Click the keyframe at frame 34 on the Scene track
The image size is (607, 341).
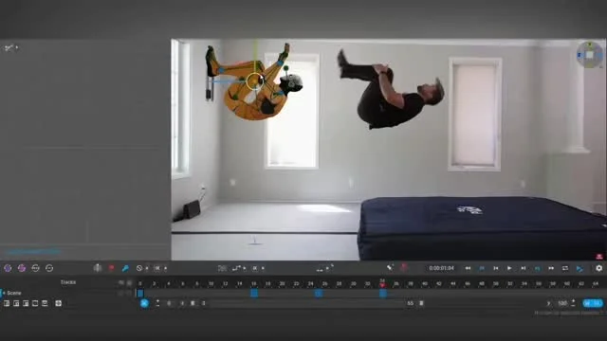pyautogui.click(x=382, y=293)
